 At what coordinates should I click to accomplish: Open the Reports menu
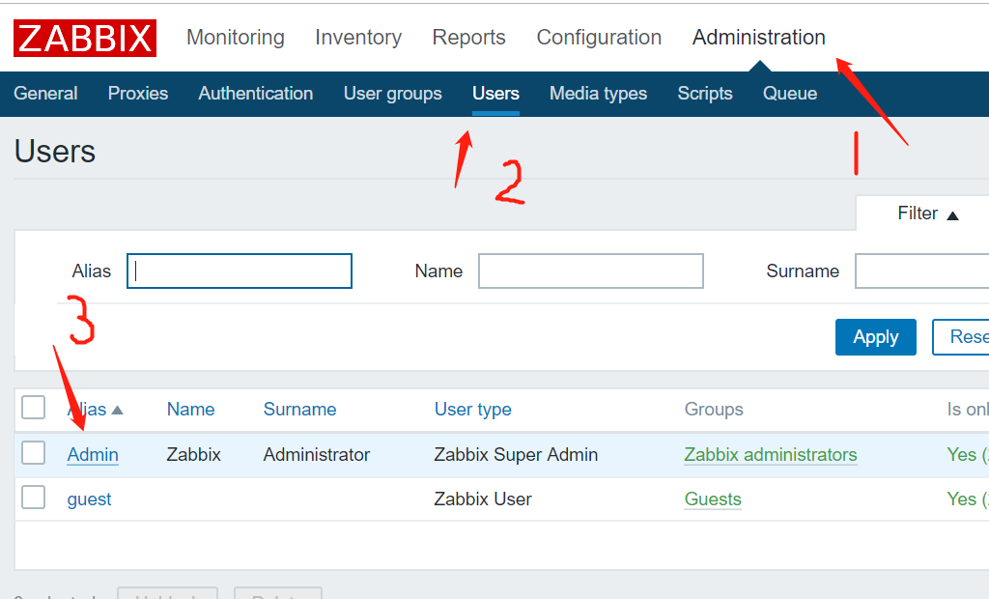468,38
